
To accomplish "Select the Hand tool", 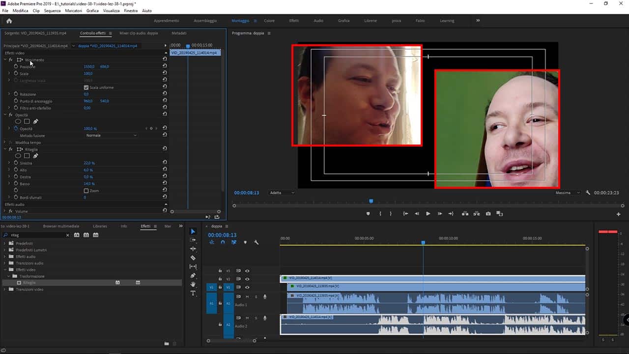I will coord(193,284).
